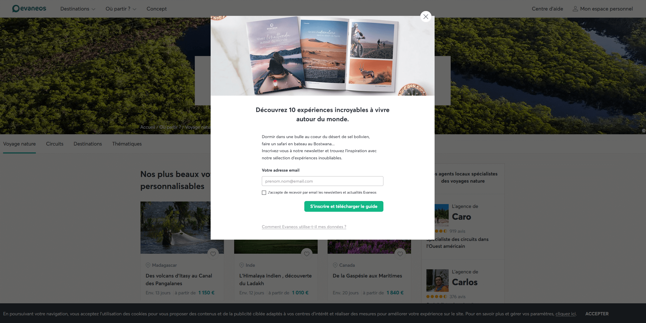Favorite the Inde Himalaya trip heart icon
The width and height of the screenshot is (646, 323).
[x=307, y=254]
